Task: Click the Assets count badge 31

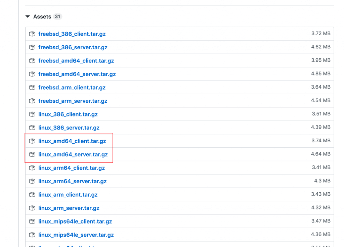Action: click(x=57, y=17)
